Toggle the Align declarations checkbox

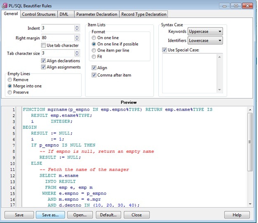click(44, 61)
